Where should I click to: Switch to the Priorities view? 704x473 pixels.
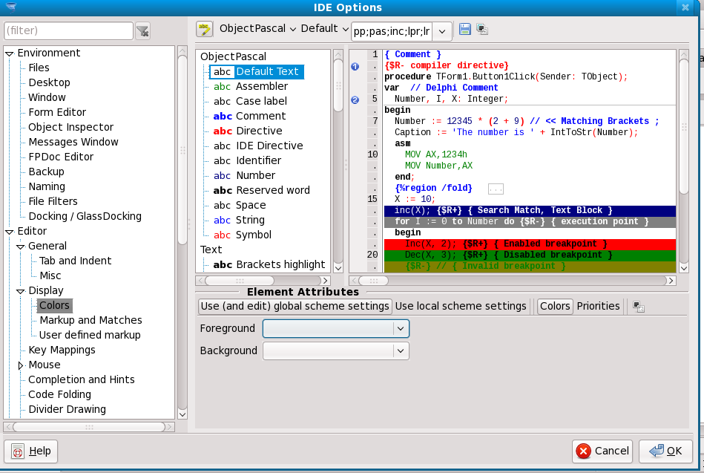tap(598, 306)
